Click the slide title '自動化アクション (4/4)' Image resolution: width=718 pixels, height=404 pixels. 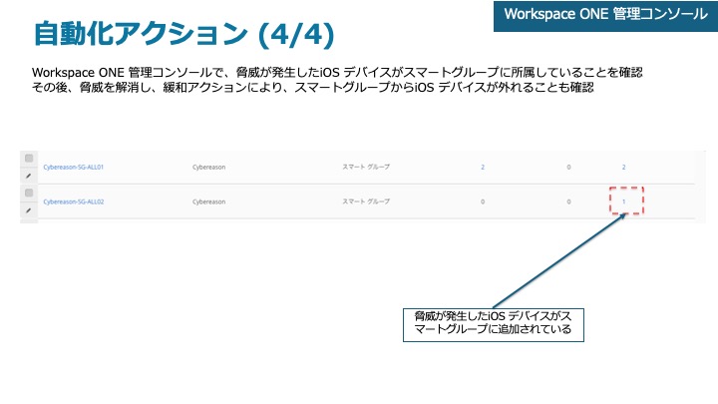(x=184, y=34)
